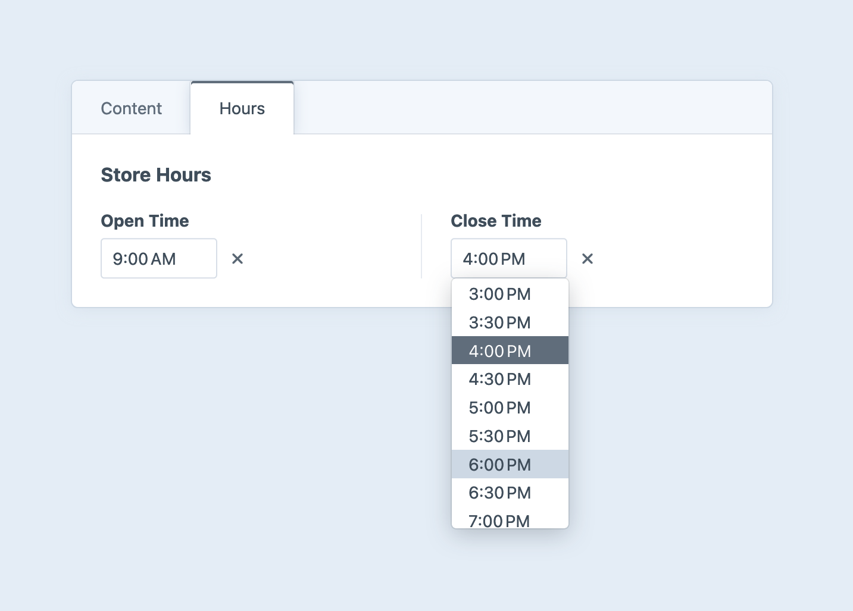Switch to the Content tab

click(131, 108)
